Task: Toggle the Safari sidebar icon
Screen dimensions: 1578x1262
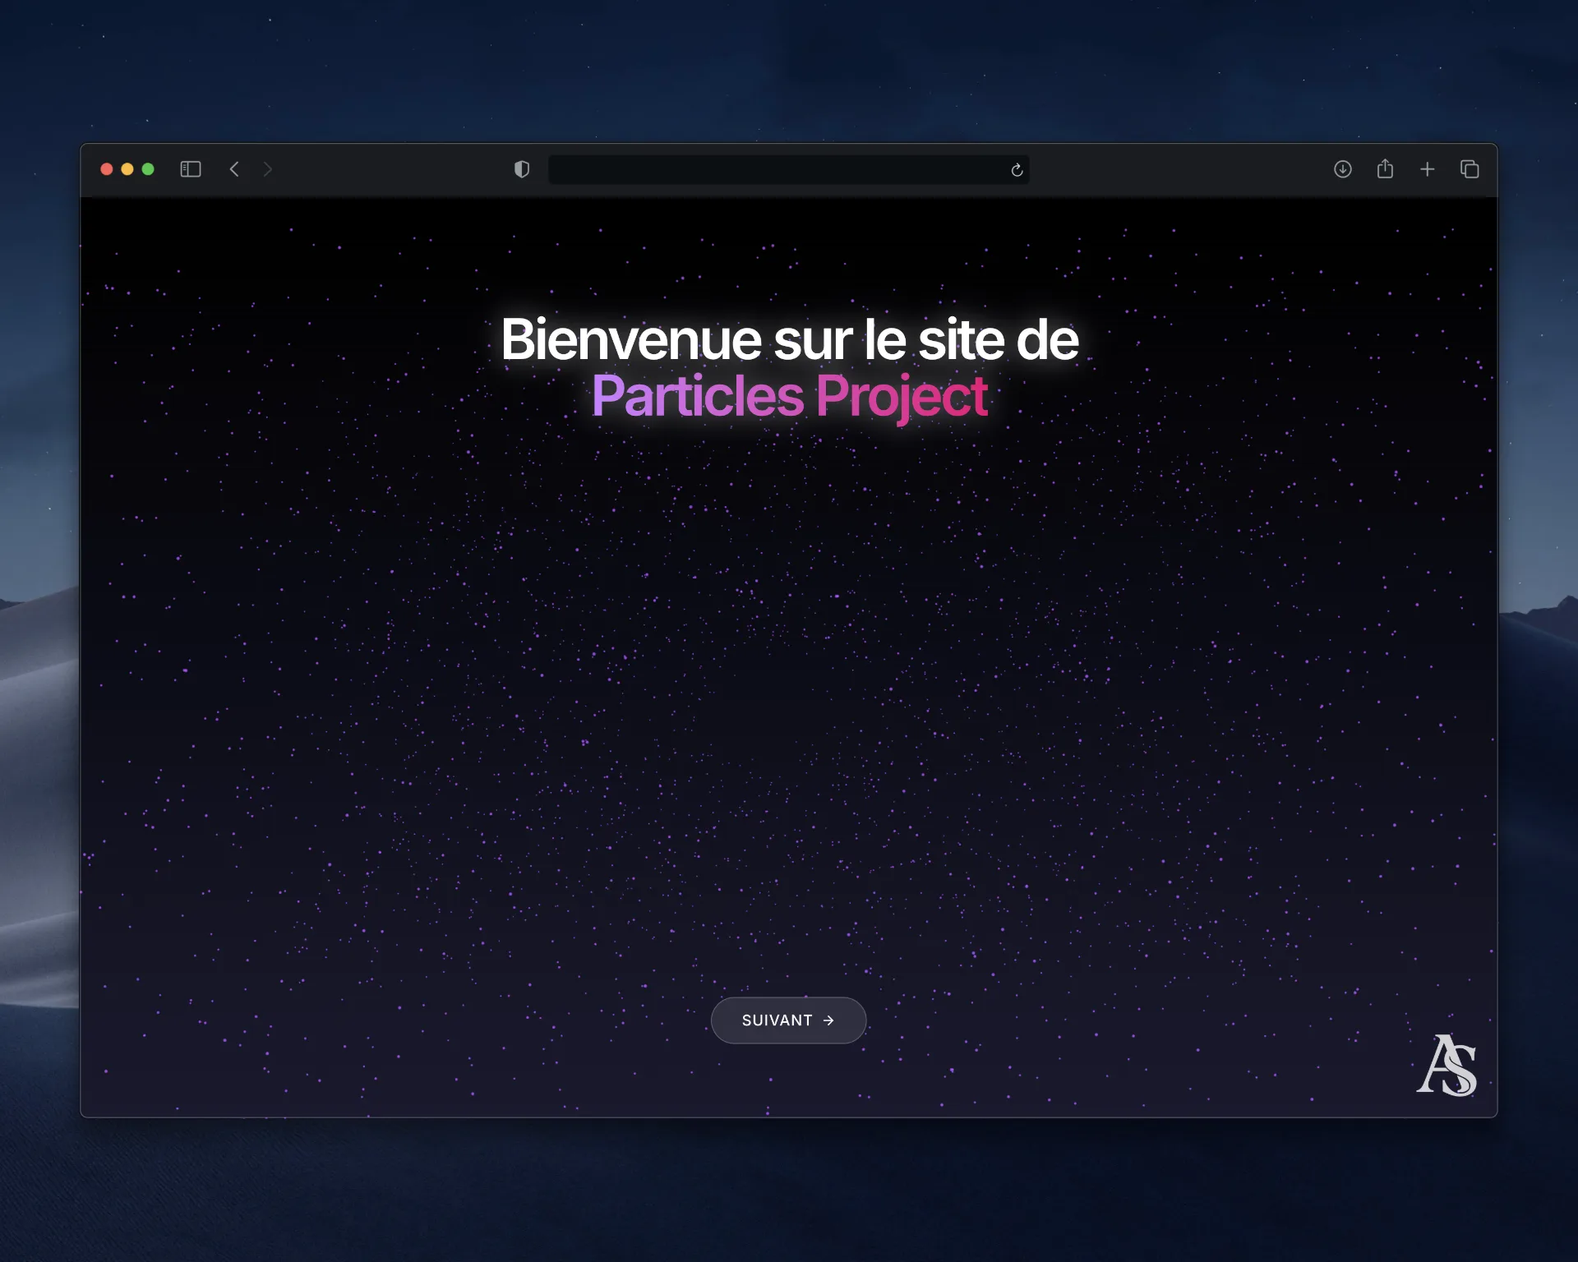Action: point(191,169)
